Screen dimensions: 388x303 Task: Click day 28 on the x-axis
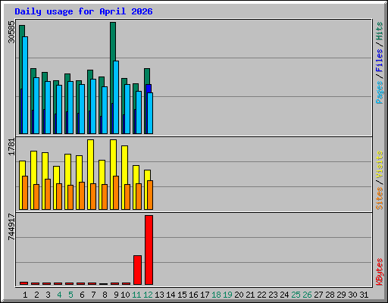pyautogui.click(x=330, y=295)
